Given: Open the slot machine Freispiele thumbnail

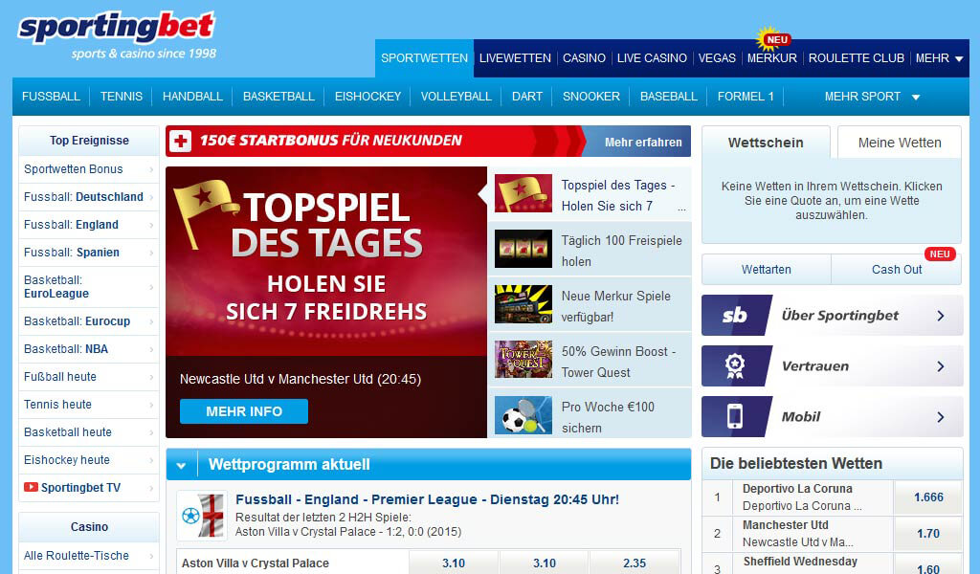Looking at the screenshot, I should [x=523, y=250].
